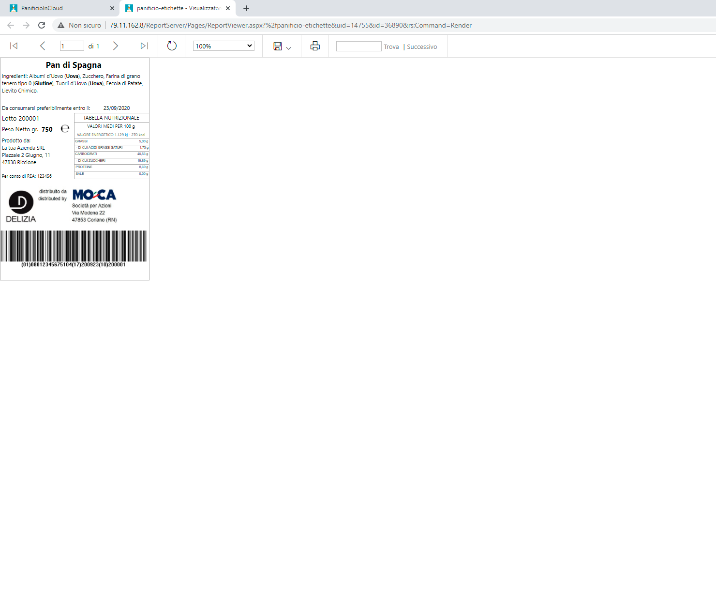
Task: Click the La tua Azienda SRL text
Action: [x=23, y=148]
